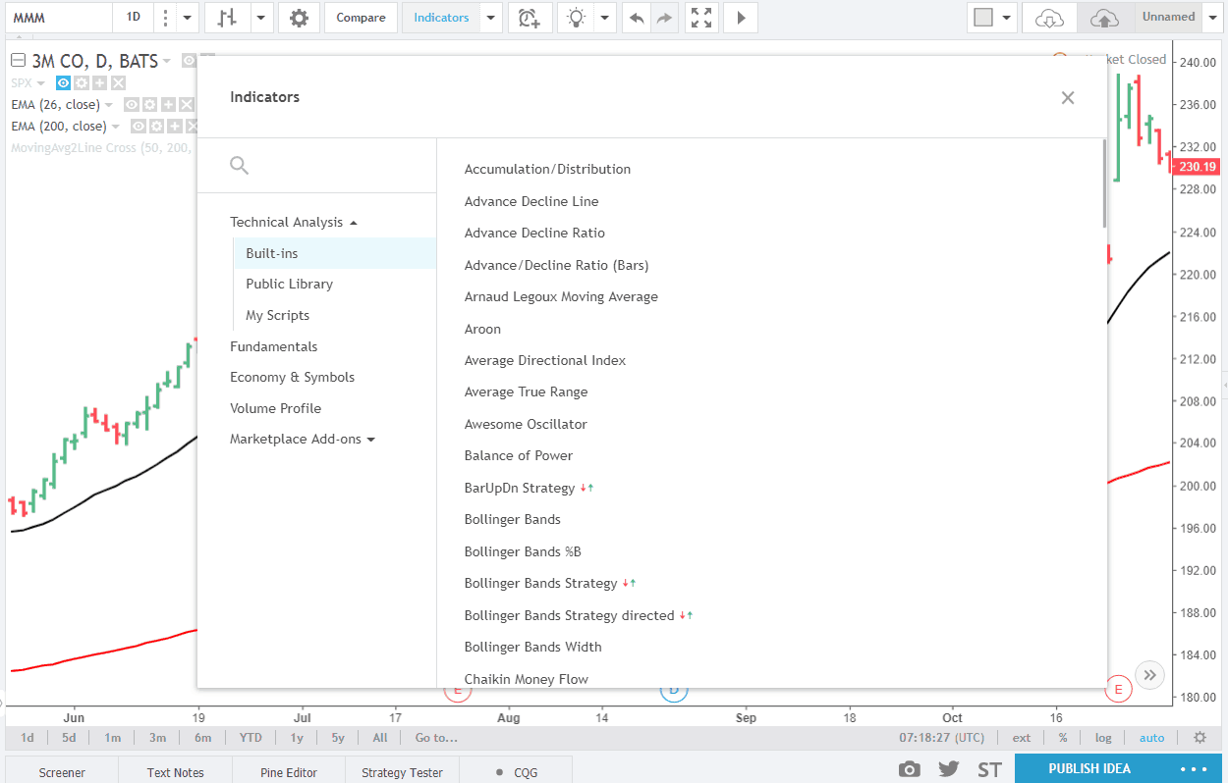Click the 'Go to...' date button
Viewport: 1228px width, 783px height.
(435, 738)
